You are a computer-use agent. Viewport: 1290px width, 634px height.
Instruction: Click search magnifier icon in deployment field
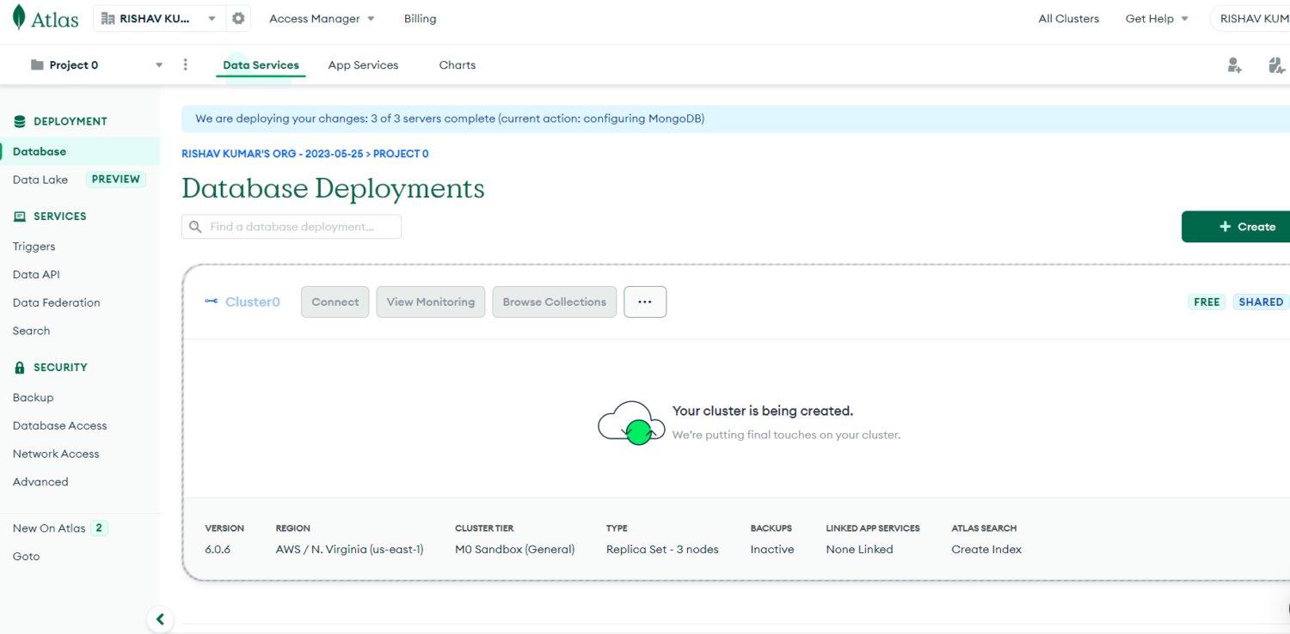tap(195, 227)
